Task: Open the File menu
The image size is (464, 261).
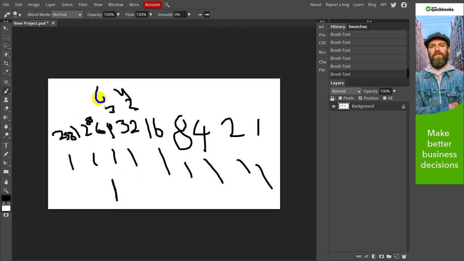Action: [x=6, y=5]
